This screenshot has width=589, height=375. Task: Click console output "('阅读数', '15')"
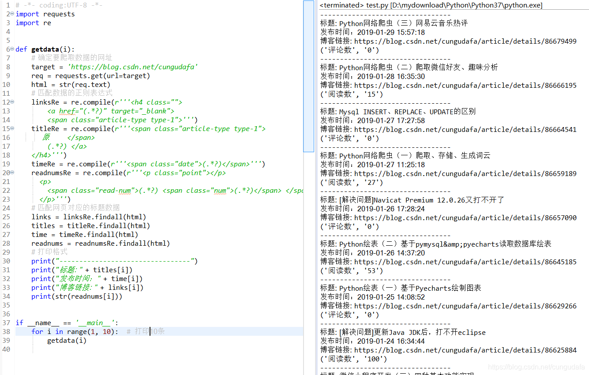[352, 94]
